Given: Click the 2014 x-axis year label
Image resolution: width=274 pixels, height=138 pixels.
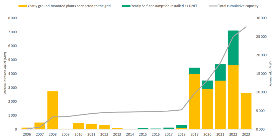Looking at the screenshot, I should [130, 134].
